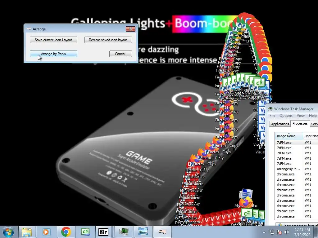The width and height of the screenshot is (318, 238).
Task: Open the Windows Start menu orb
Action: (x=8, y=232)
